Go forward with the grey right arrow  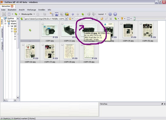tap(78, 14)
